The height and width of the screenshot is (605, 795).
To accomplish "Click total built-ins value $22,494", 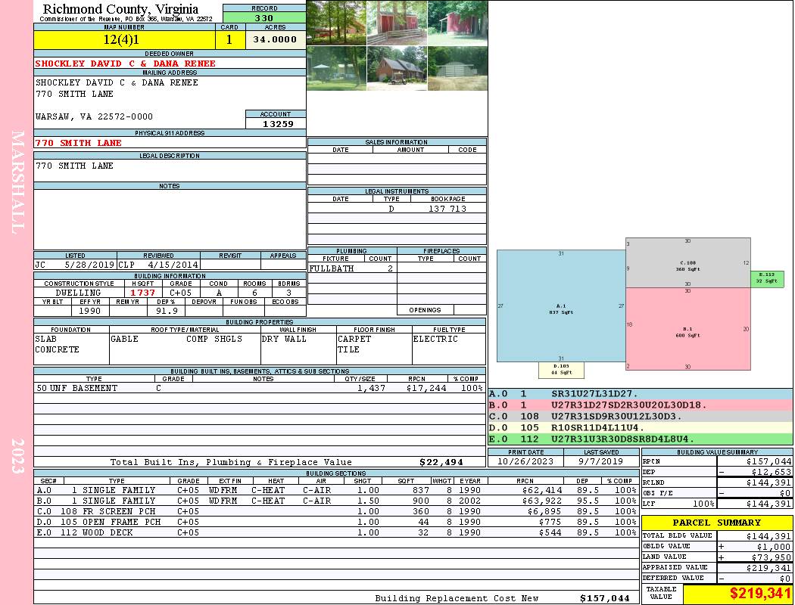I will click(x=441, y=462).
